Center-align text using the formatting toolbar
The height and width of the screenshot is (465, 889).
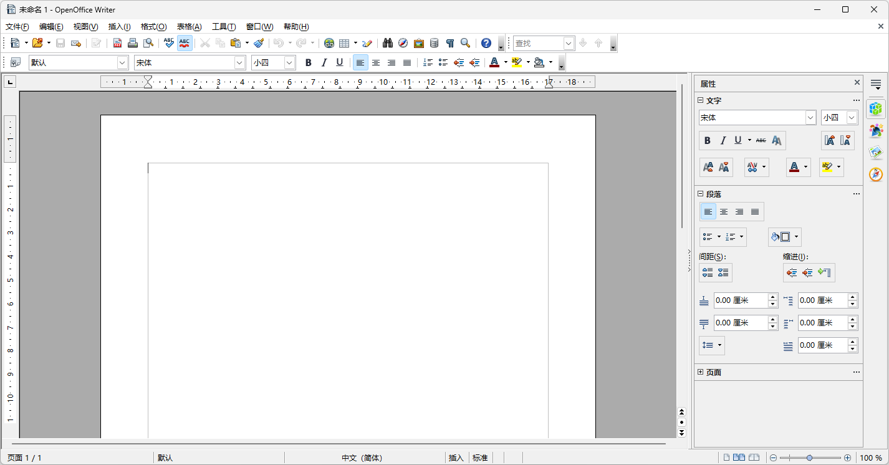coord(376,62)
